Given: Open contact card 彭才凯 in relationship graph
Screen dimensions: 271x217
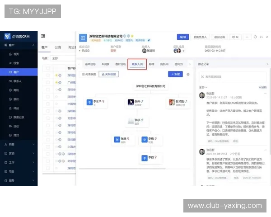Looking at the screenshot, I should (x=178, y=103).
